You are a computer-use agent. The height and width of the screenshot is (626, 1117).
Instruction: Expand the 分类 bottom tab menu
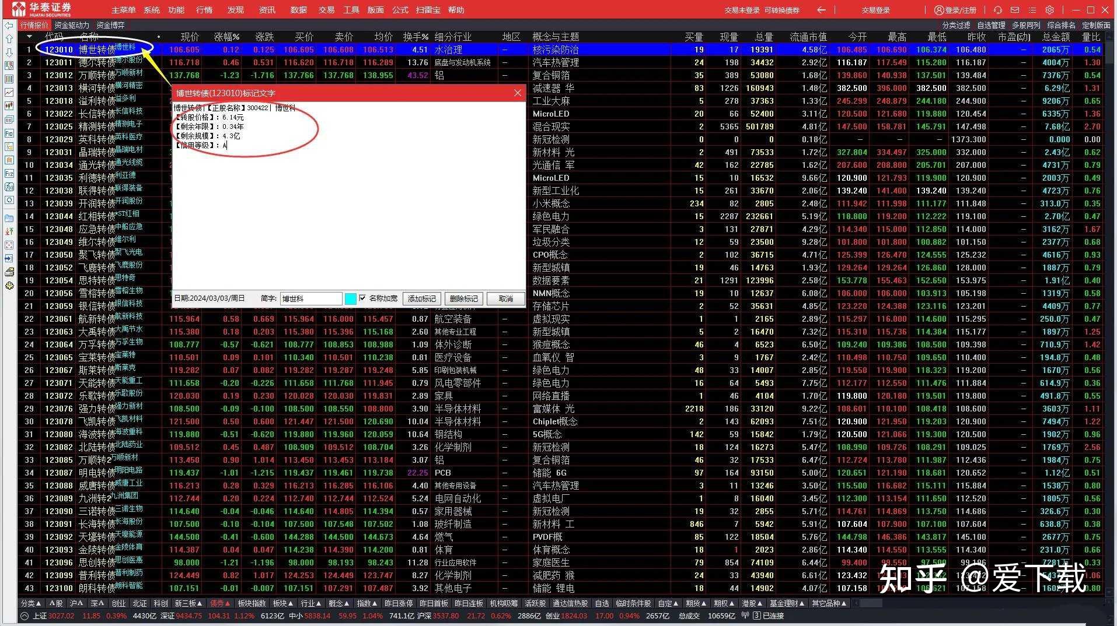click(x=31, y=603)
